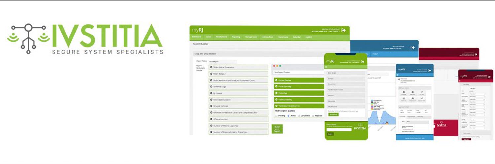Tap the Medical row in the myRJ phone
495x164 pixels.
(x=346, y=95)
